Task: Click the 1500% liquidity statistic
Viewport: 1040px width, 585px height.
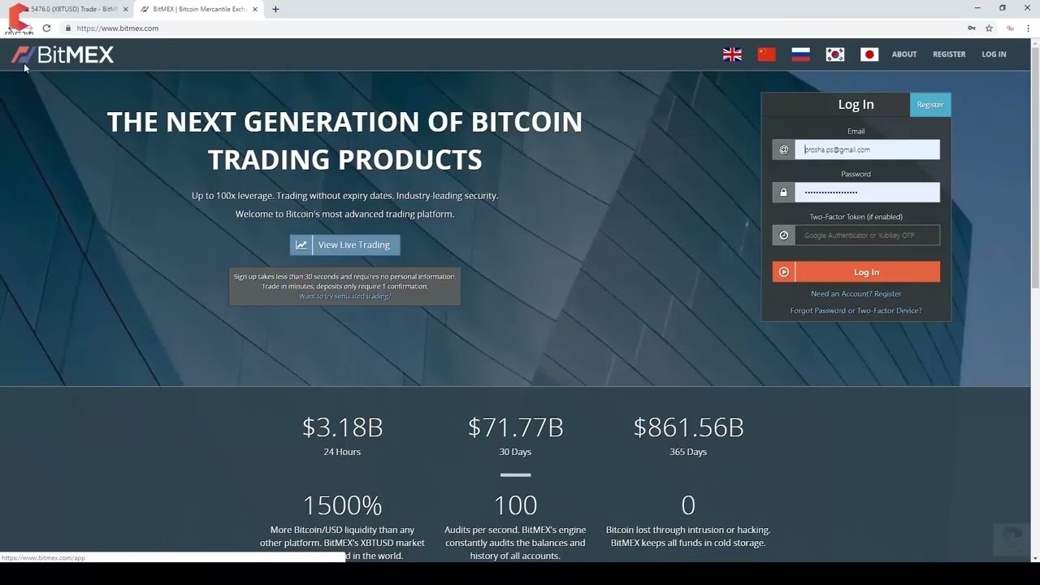Action: [x=342, y=505]
